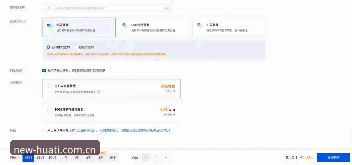
Task: Select the 1个月 duration option
Action: coord(28,158)
